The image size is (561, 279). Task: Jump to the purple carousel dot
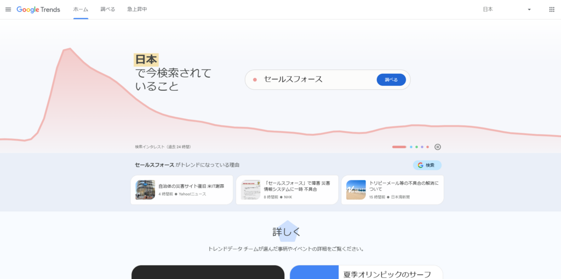pyautogui.click(x=422, y=147)
